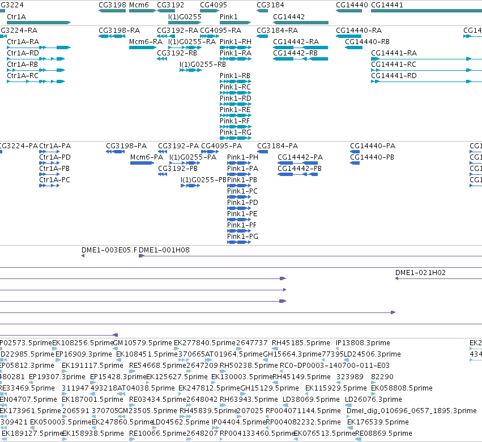The height and width of the screenshot is (442, 482).
Task: Click the CG14440 gene glyph
Action: pos(349,11)
